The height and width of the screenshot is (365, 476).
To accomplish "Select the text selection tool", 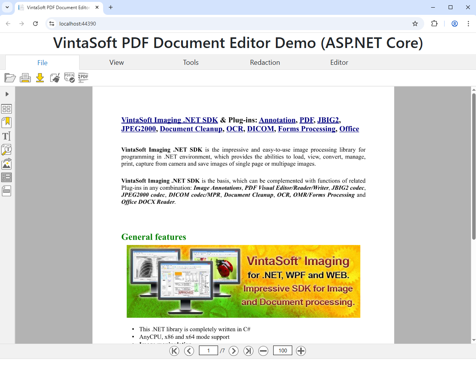I will [6, 136].
